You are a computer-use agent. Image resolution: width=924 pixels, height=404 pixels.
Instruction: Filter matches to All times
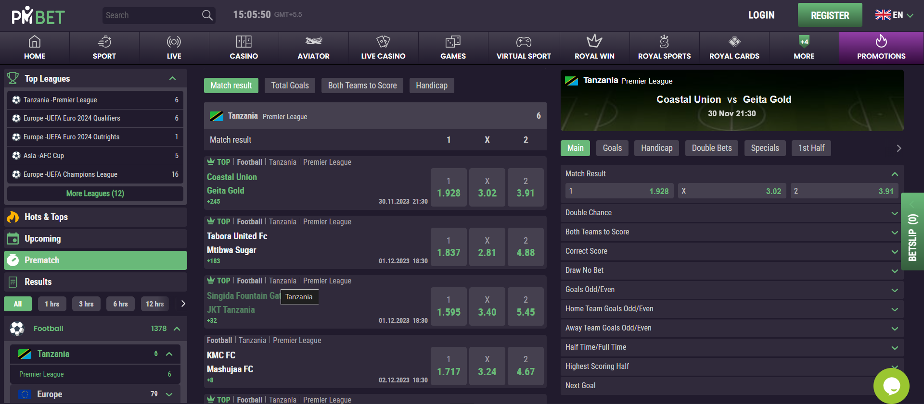18,304
